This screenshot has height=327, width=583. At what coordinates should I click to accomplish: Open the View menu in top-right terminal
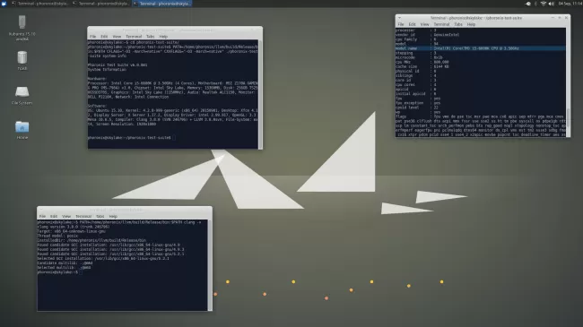point(424,24)
